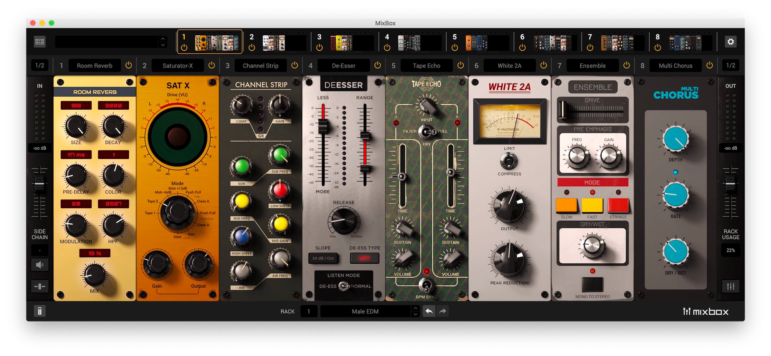Click the Multi Chorus Rate knob
771x356 pixels.
[x=676, y=195]
